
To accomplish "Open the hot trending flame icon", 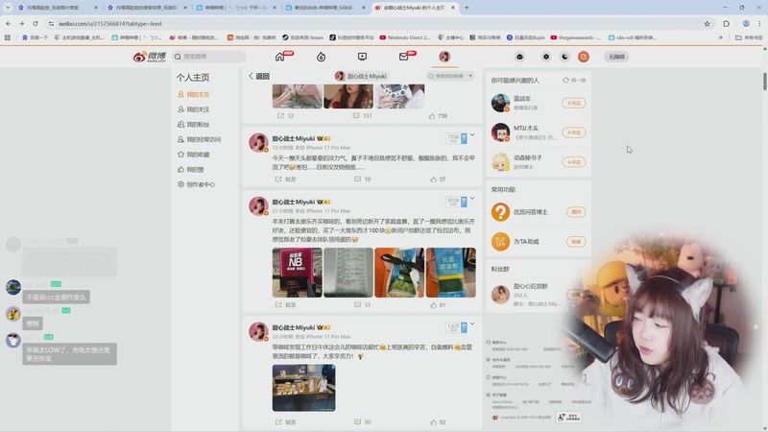I will coord(321,57).
